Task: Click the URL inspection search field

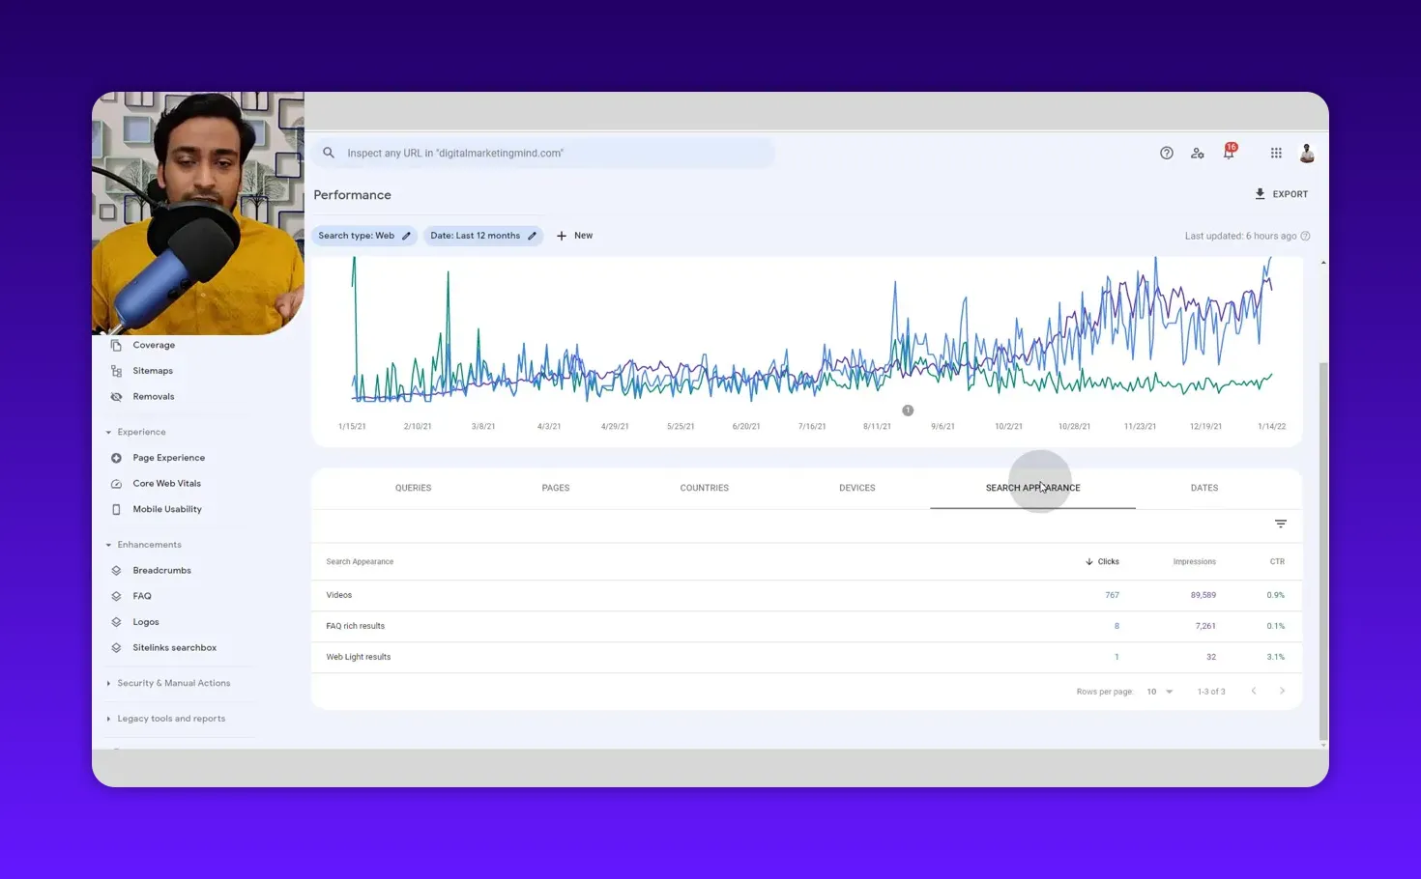Action: point(541,153)
